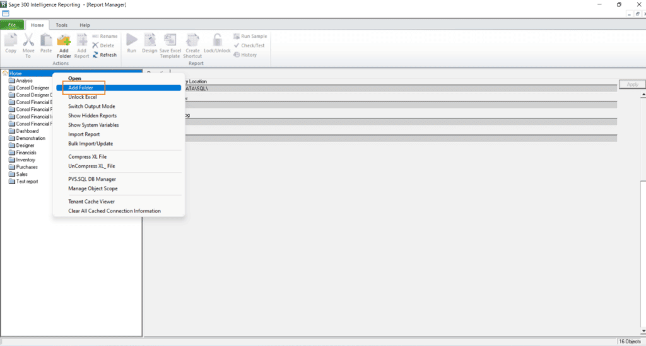Click the Apply button

632,84
